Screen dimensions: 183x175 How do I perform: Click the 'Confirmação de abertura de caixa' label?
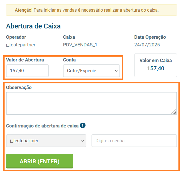(42, 126)
